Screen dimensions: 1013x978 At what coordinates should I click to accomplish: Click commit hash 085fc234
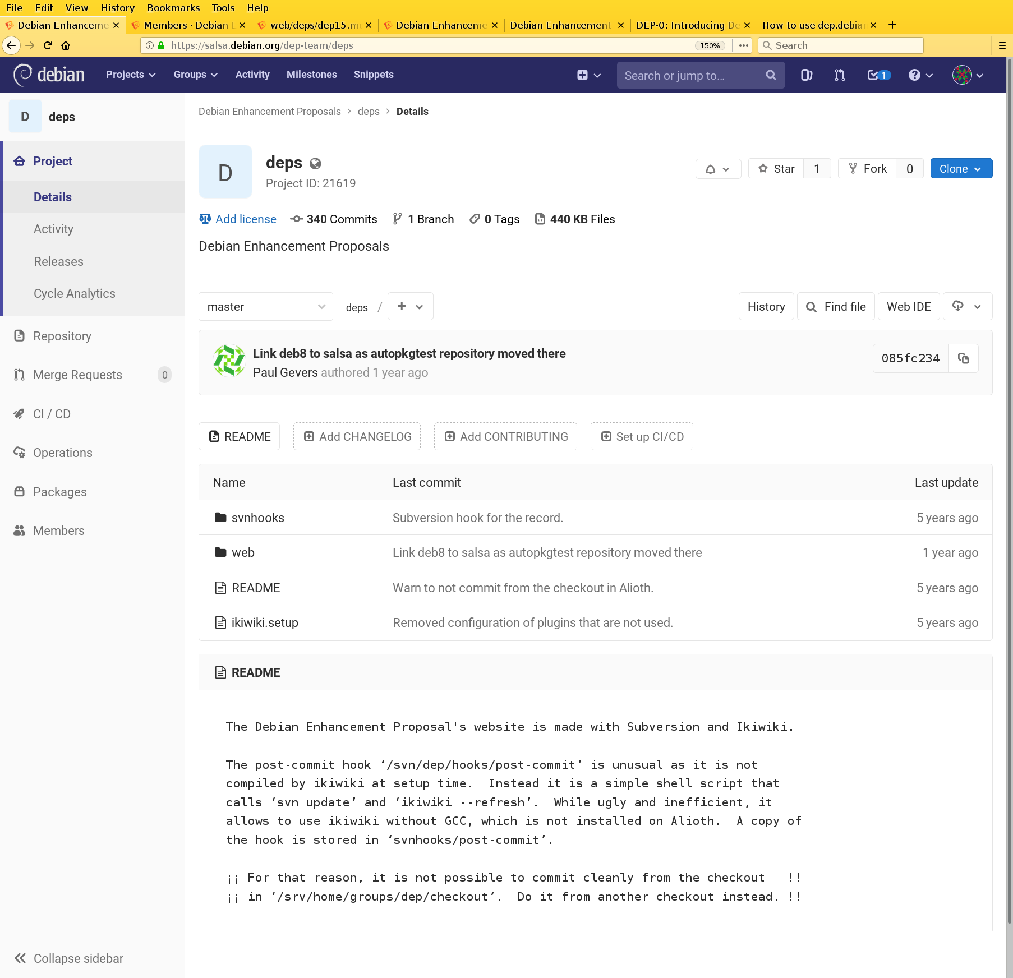point(910,358)
